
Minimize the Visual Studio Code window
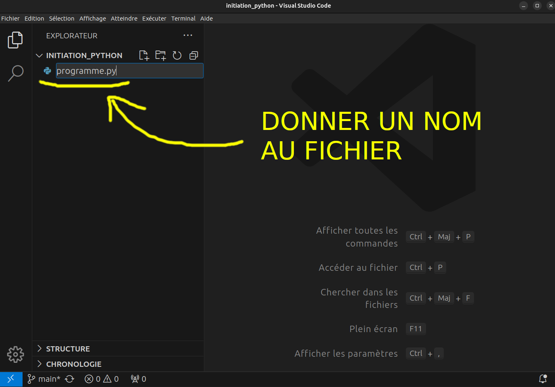(x=524, y=6)
